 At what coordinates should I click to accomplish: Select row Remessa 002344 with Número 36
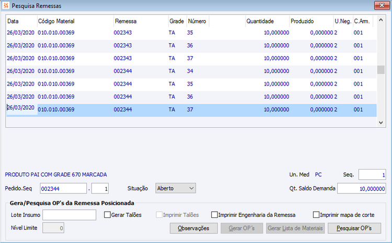pos(191,97)
